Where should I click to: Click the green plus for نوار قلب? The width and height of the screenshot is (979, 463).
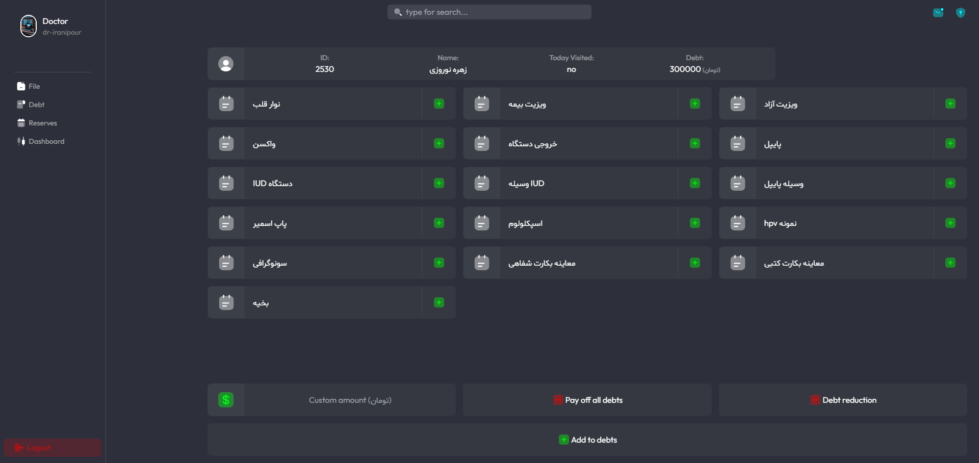click(x=439, y=104)
